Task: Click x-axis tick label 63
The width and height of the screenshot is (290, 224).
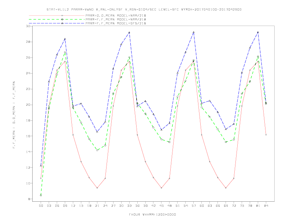Action: point(210,206)
